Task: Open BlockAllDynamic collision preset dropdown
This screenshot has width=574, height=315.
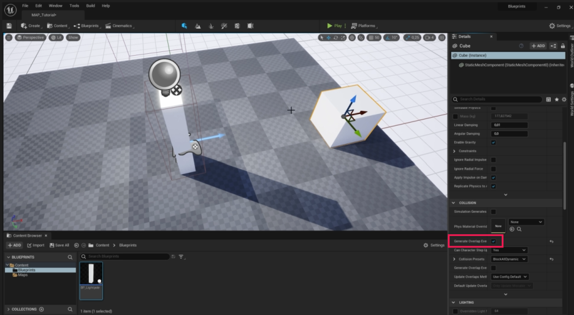Action: [x=509, y=259]
